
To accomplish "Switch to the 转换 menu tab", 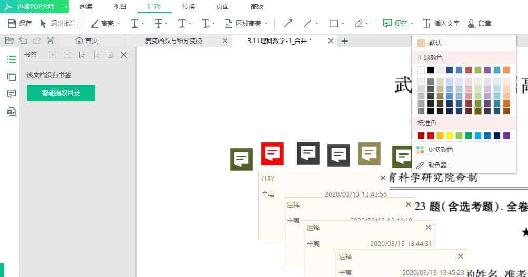I will (x=188, y=6).
